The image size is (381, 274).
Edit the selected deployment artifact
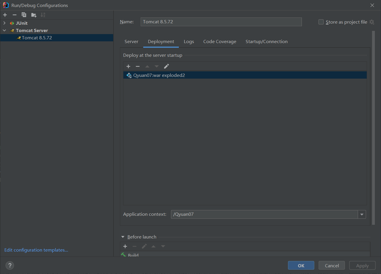point(166,66)
